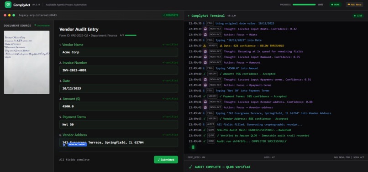Click robot icon on 'Action: Focus → #date' row
Image resolution: width=368 pixels, height=172 pixels.
click(x=205, y=35)
